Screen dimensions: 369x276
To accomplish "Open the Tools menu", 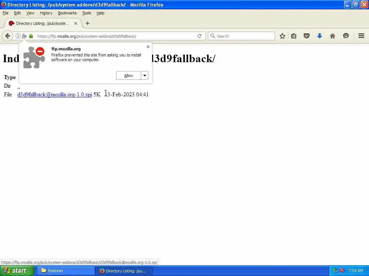I will pyautogui.click(x=86, y=13).
